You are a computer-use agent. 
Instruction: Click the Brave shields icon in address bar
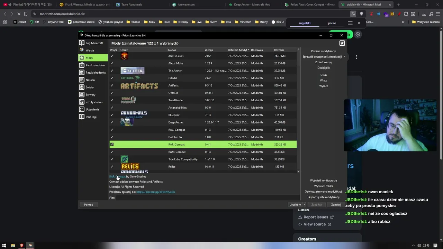(x=361, y=14)
